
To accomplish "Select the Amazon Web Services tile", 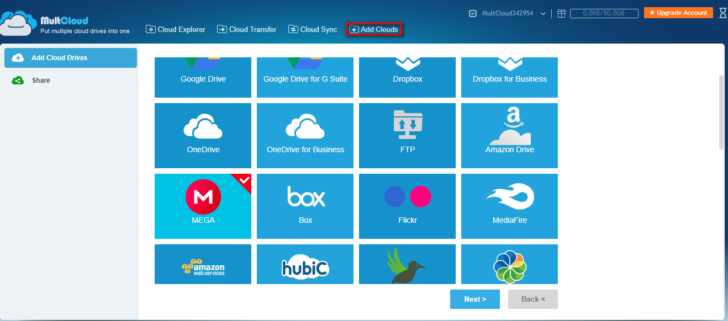I will point(203,264).
